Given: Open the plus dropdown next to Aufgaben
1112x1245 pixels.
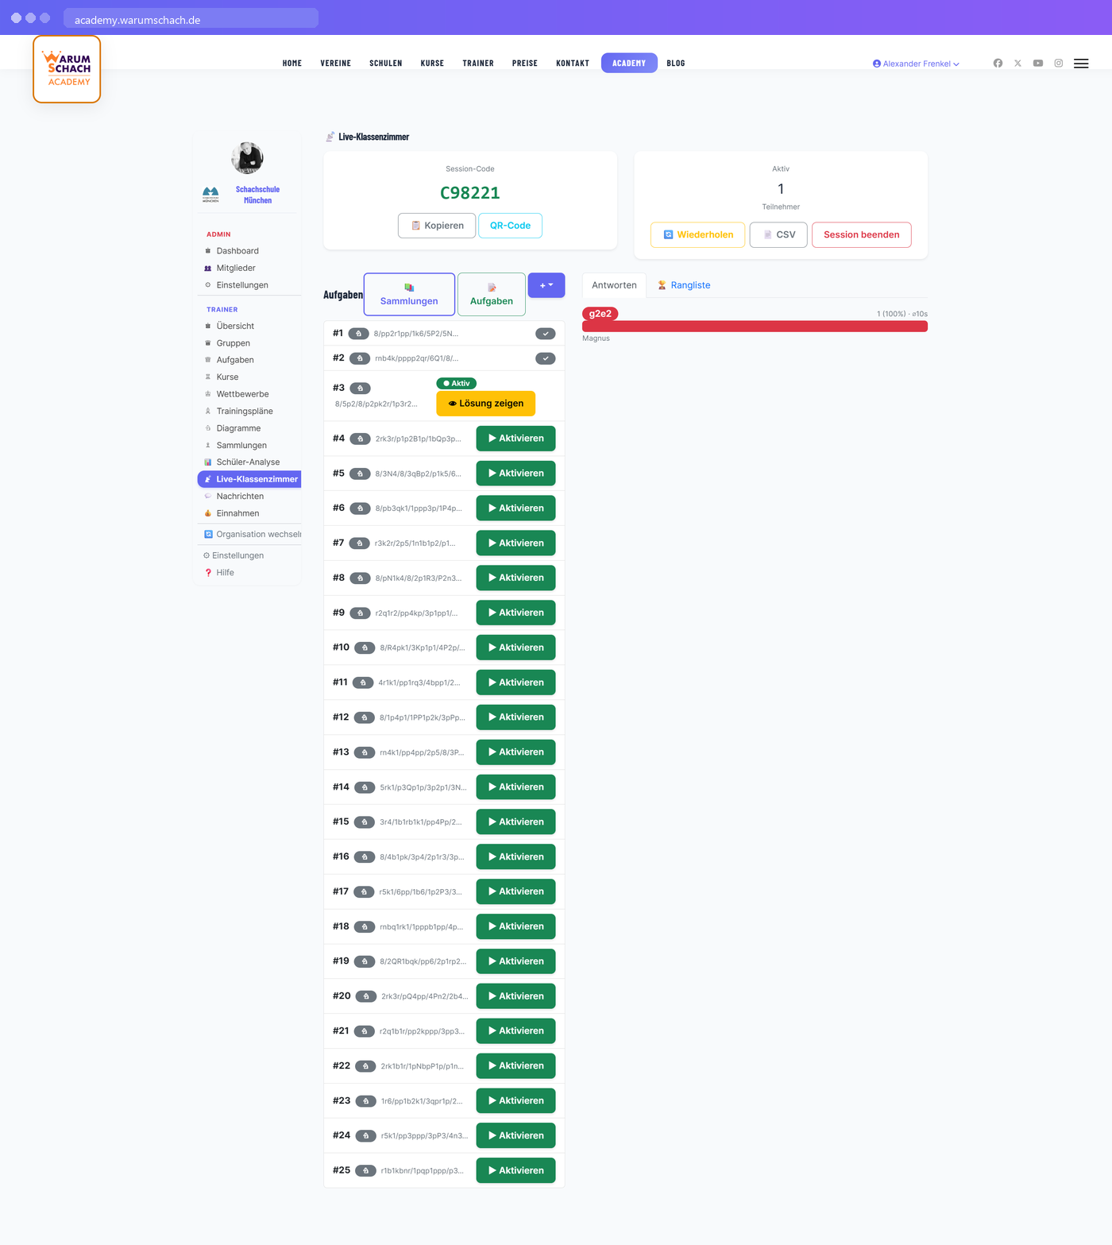Looking at the screenshot, I should [546, 285].
